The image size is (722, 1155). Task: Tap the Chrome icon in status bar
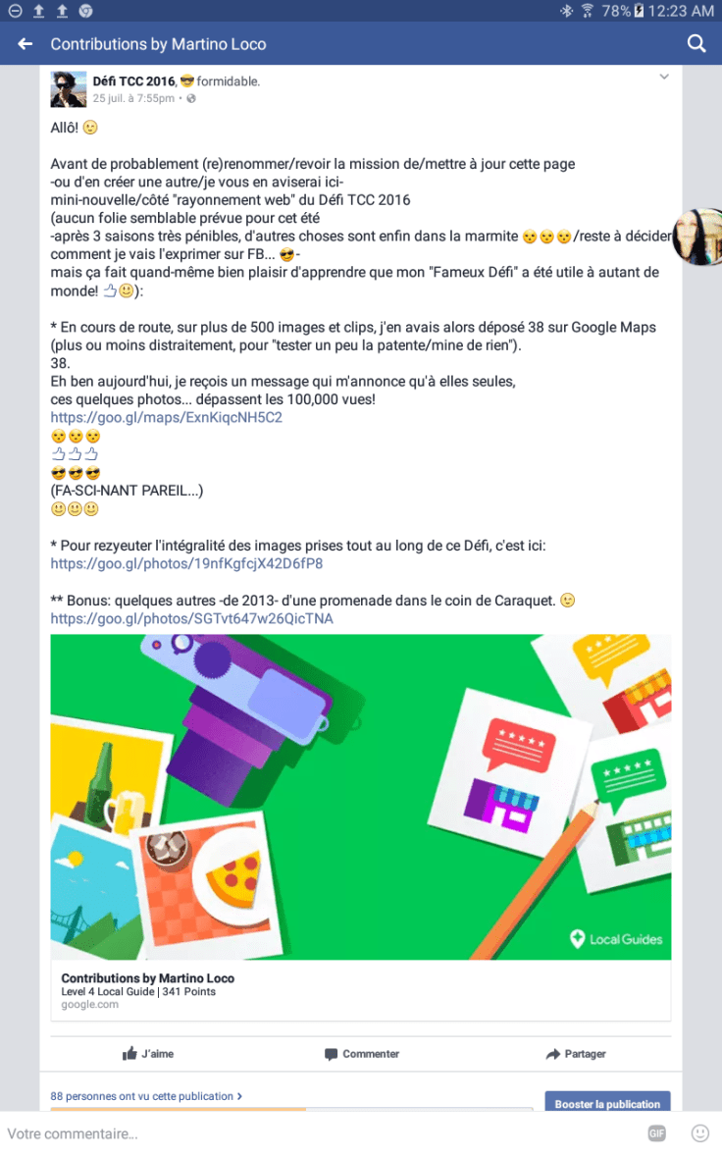pyautogui.click(x=85, y=11)
